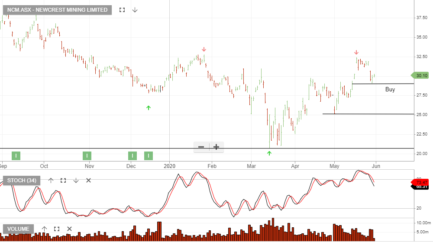Image resolution: width=433 pixels, height=242 pixels.
Task: Click the 30.10 current price tag
Action: coord(420,76)
